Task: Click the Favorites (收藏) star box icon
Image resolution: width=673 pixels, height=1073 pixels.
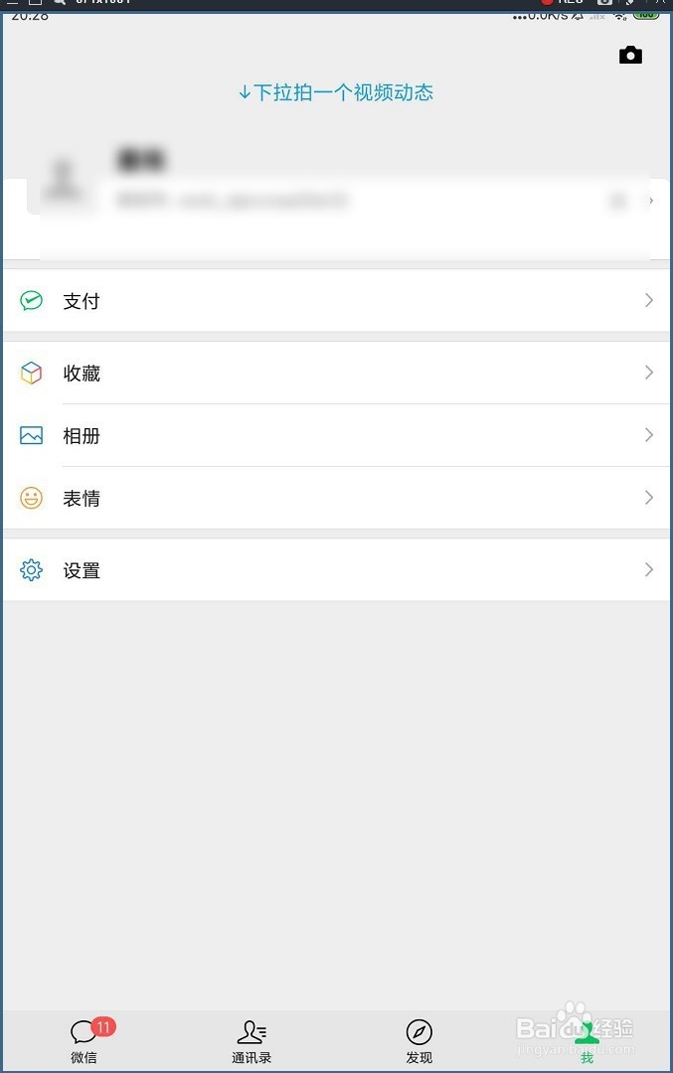Action: (x=31, y=373)
